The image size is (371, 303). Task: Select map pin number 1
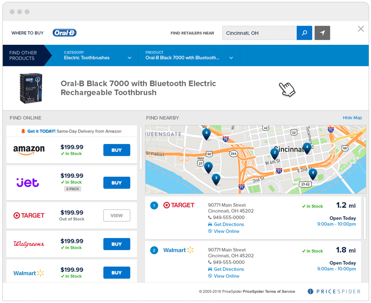pos(209,168)
